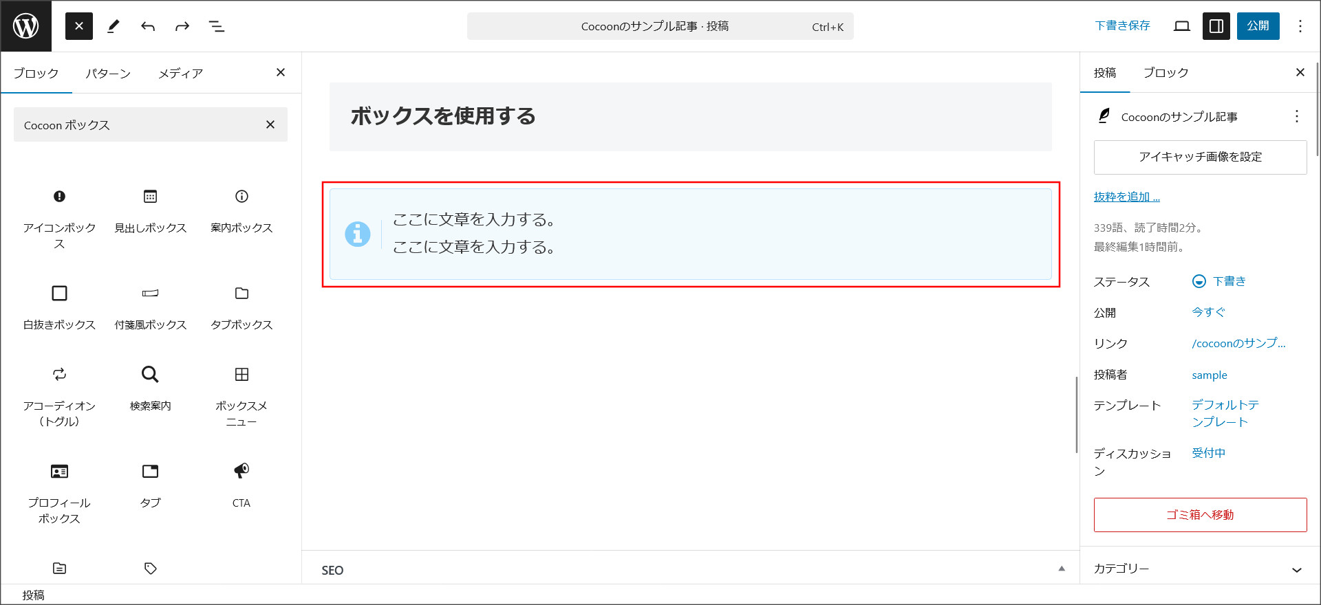Switch to the ブロック inserter tab
This screenshot has width=1321, height=605.
36,73
